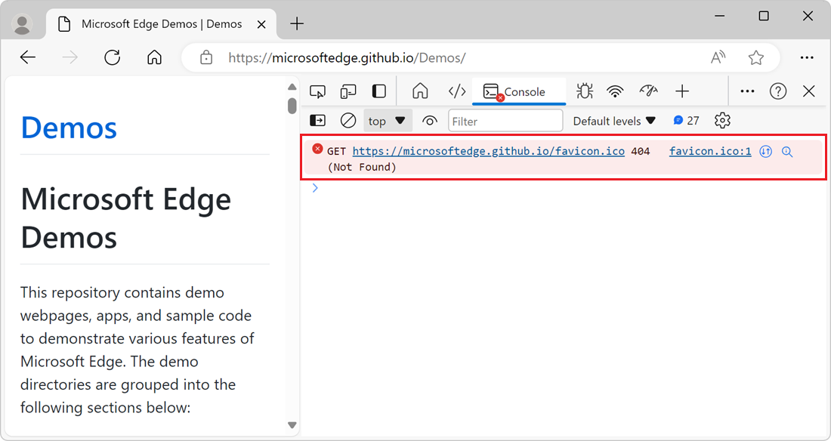
Task: Clear the console
Action: pos(348,121)
